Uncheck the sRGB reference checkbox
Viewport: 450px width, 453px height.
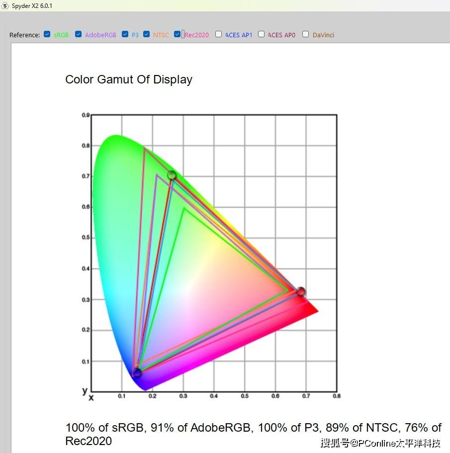coord(47,34)
